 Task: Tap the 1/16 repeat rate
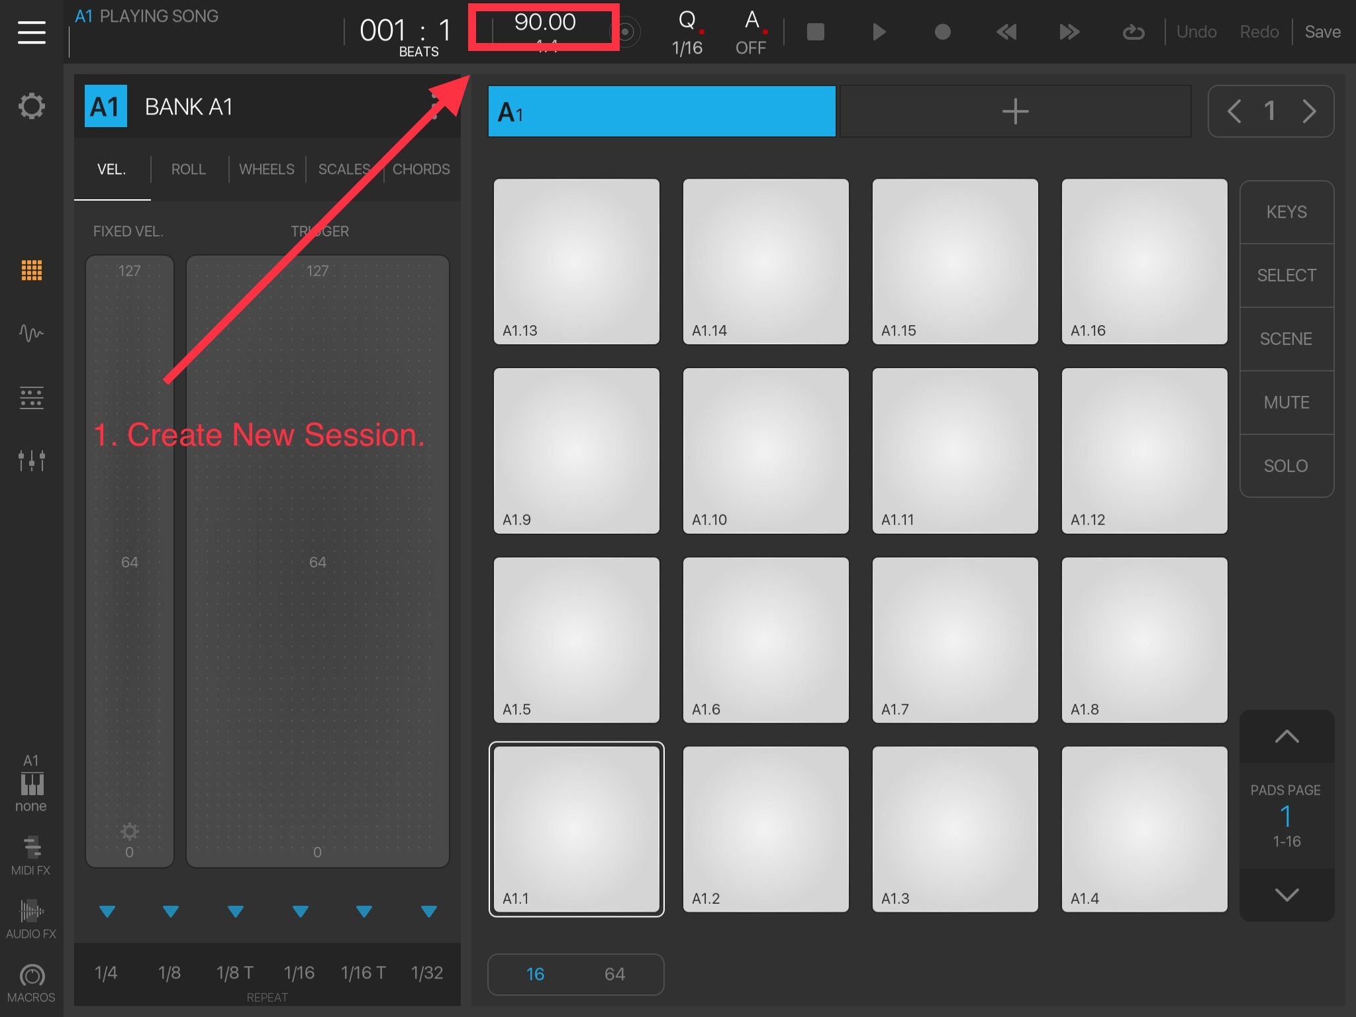tap(299, 973)
